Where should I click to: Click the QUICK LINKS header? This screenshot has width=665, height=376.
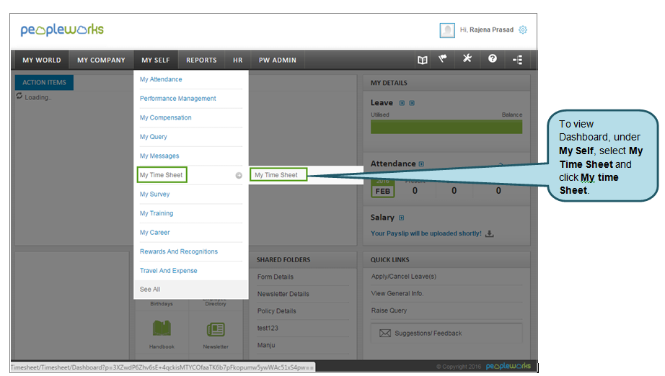389,260
